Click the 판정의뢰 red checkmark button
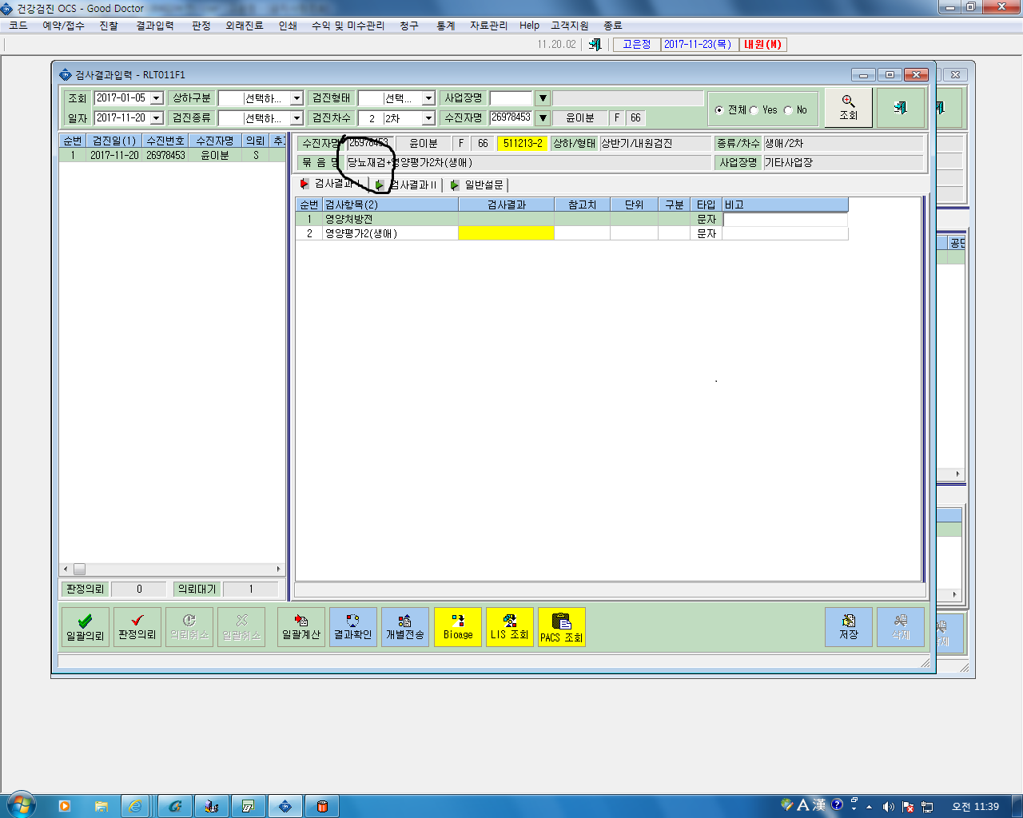 pyautogui.click(x=137, y=627)
